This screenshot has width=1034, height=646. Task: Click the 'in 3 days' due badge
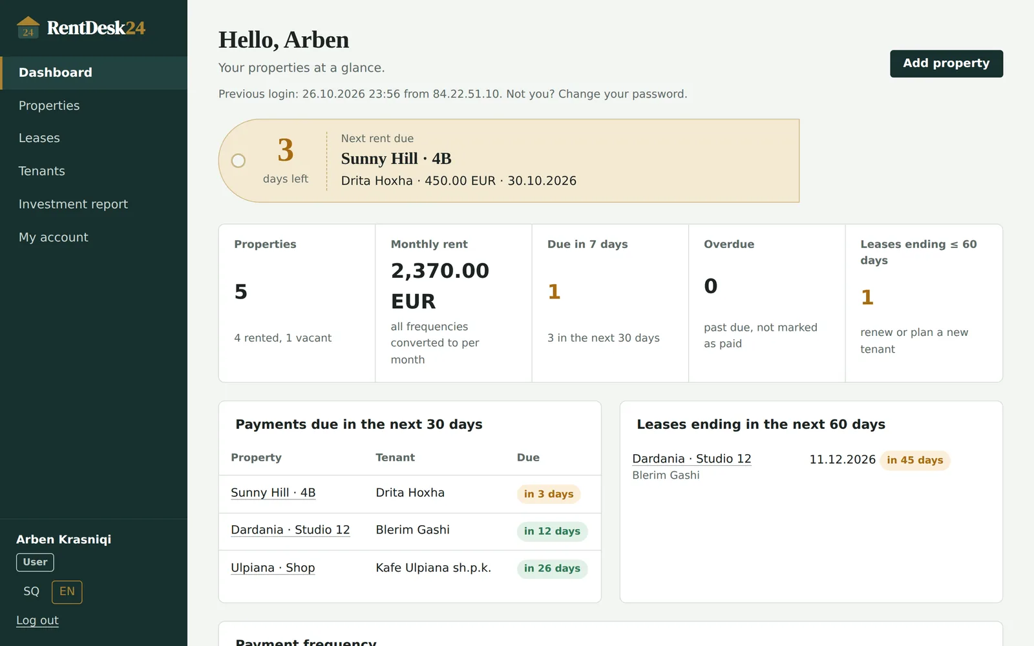click(549, 494)
